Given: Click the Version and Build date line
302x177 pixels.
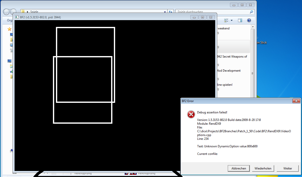Looking at the screenshot, I should tap(229, 120).
